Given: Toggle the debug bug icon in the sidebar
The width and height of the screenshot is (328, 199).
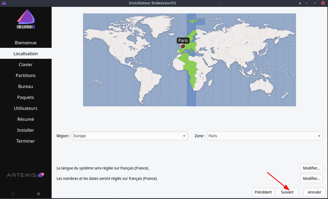Looking at the screenshot, I should (39, 194).
